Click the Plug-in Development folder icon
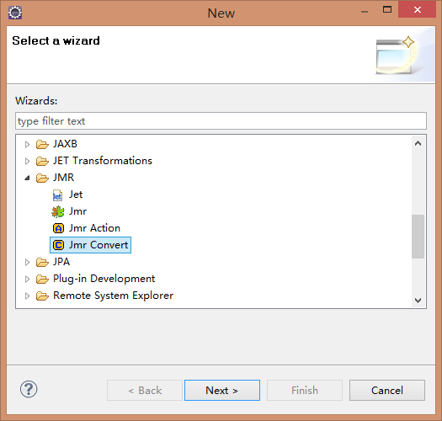This screenshot has height=421, width=442. point(42,280)
